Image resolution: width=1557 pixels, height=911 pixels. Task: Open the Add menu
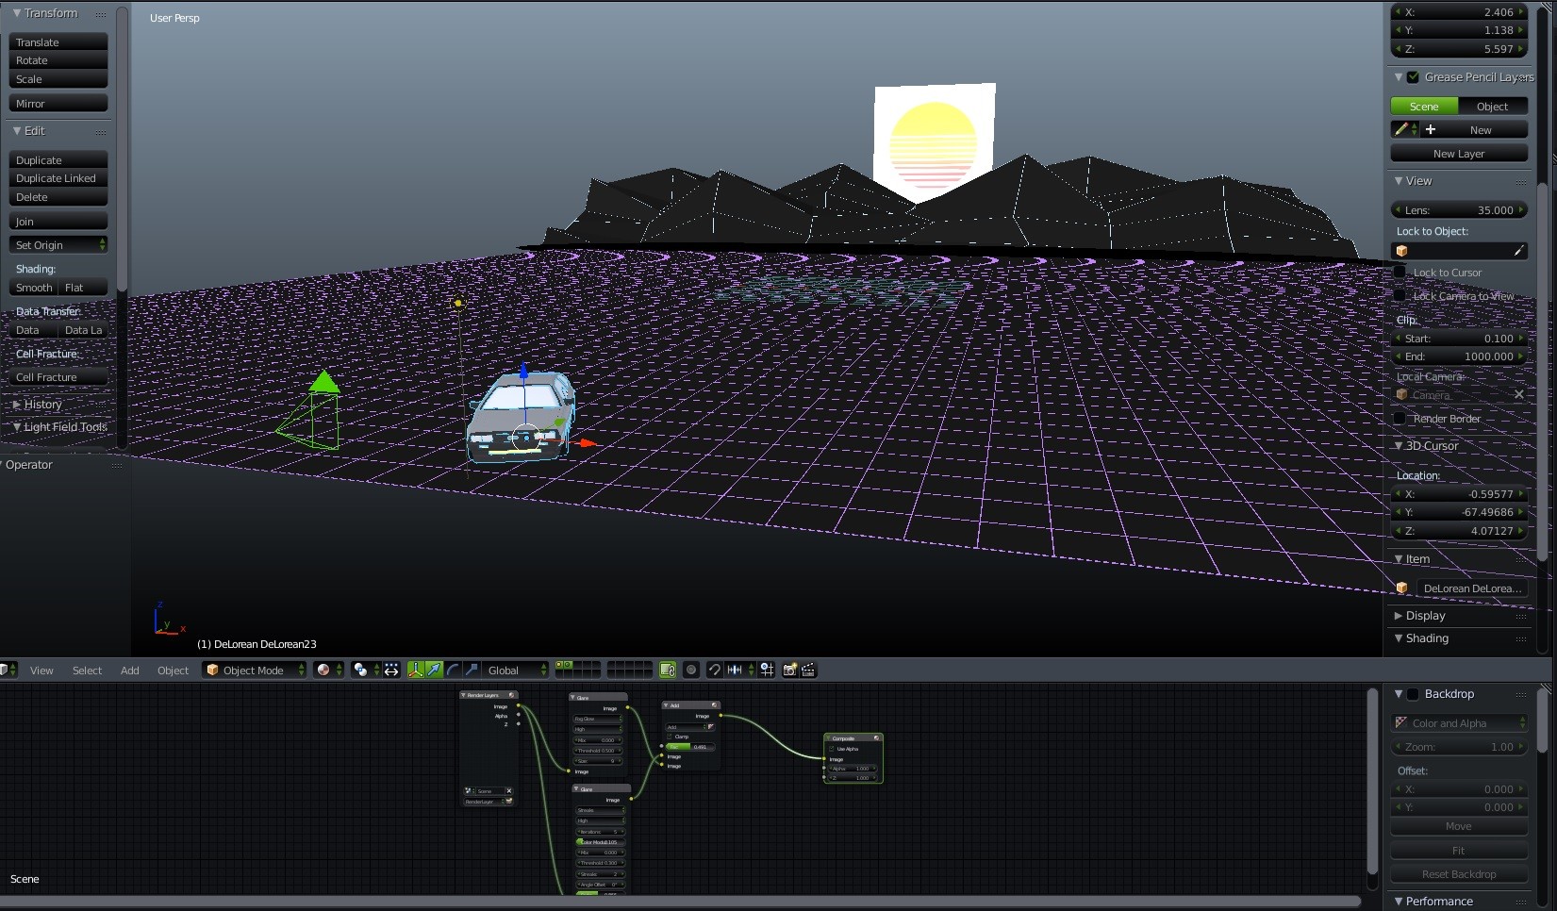pyautogui.click(x=129, y=671)
